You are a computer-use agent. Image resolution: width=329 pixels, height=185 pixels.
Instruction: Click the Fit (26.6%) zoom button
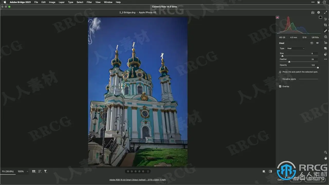pos(8,171)
